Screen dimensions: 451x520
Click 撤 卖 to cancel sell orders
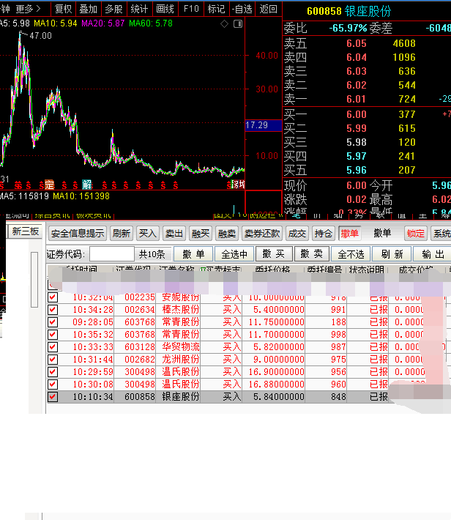coord(312,254)
